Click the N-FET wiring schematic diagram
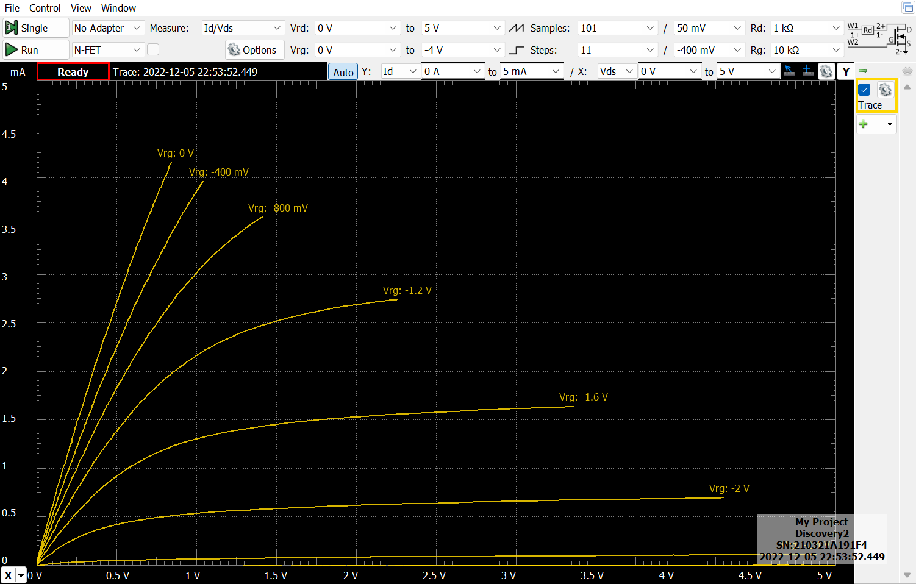 879,38
